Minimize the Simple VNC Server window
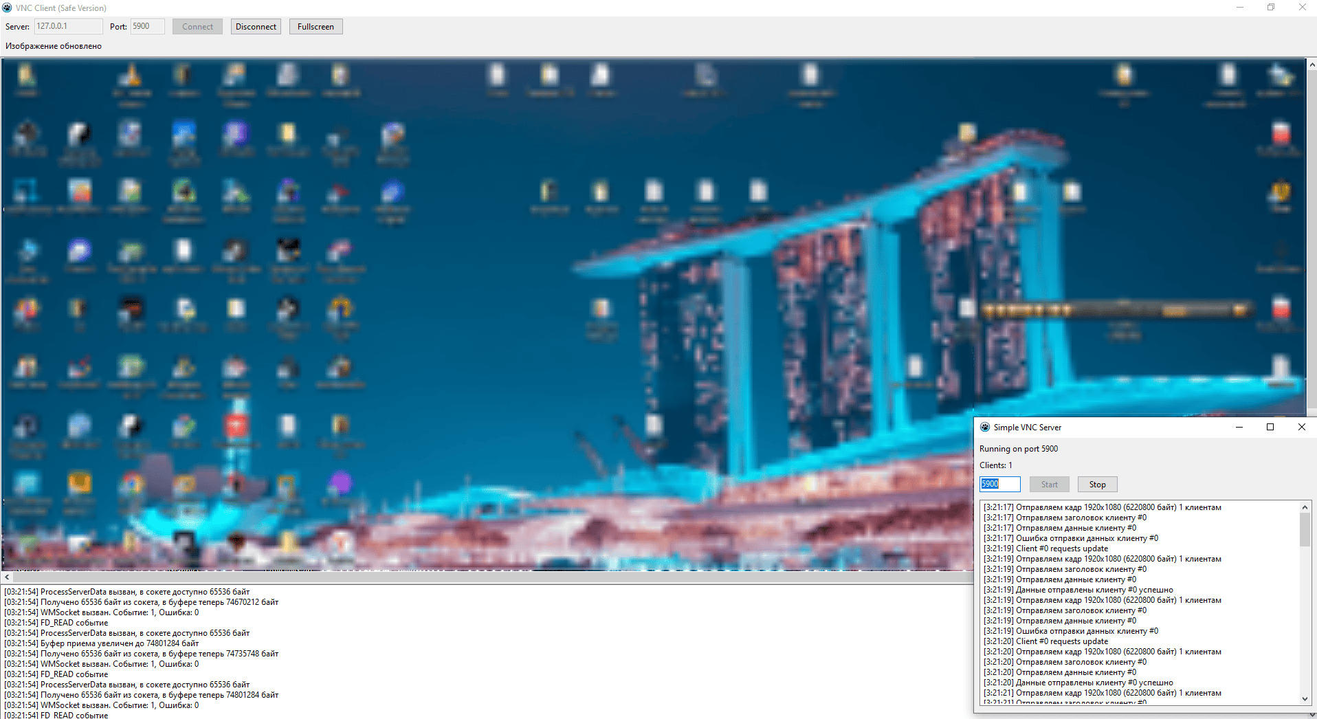Viewport: 1317px width, 719px height. (1239, 427)
